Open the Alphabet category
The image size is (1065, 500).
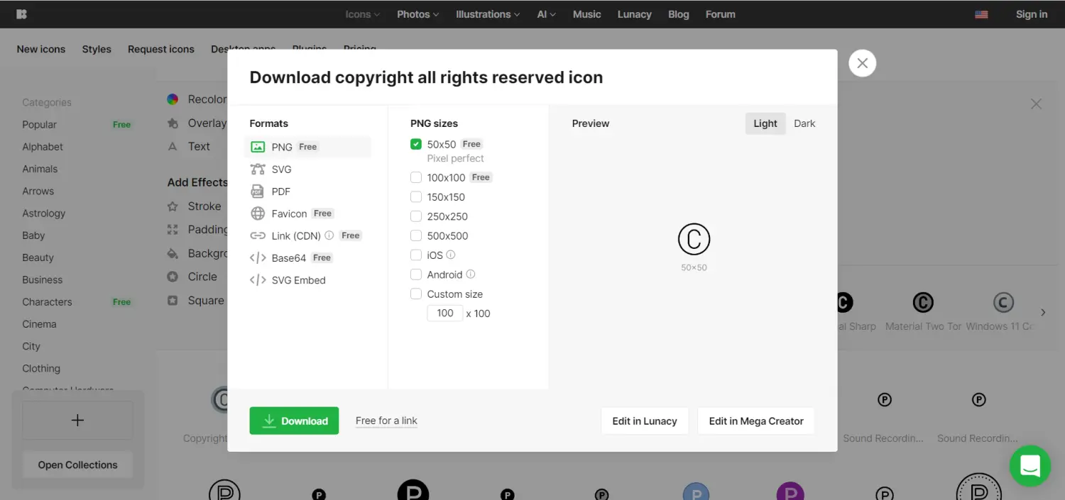pyautogui.click(x=43, y=147)
